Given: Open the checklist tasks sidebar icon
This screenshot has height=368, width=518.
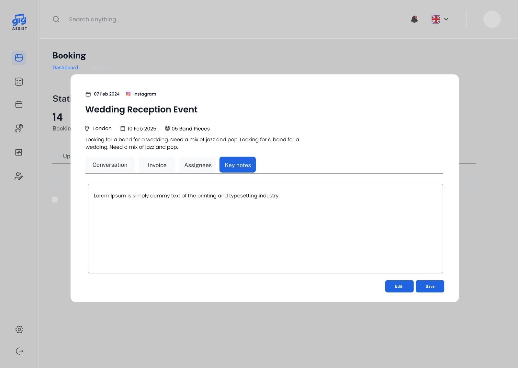Looking at the screenshot, I should [19, 82].
